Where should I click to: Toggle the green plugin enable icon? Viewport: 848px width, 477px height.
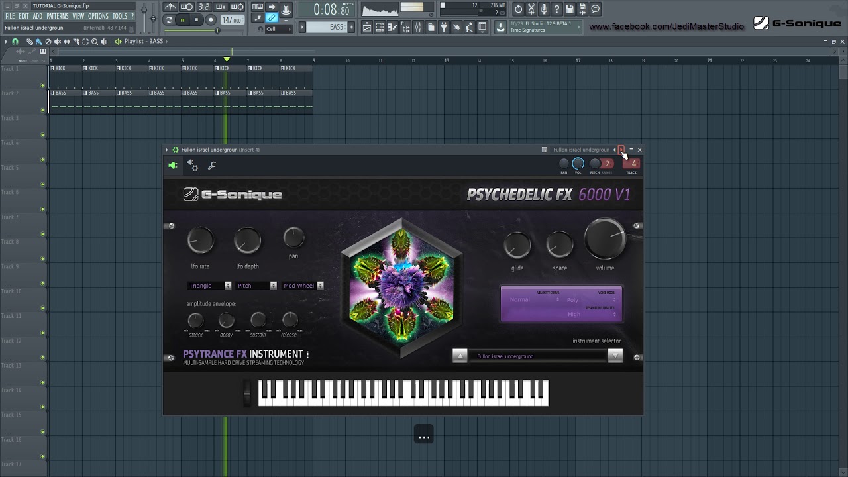point(173,165)
